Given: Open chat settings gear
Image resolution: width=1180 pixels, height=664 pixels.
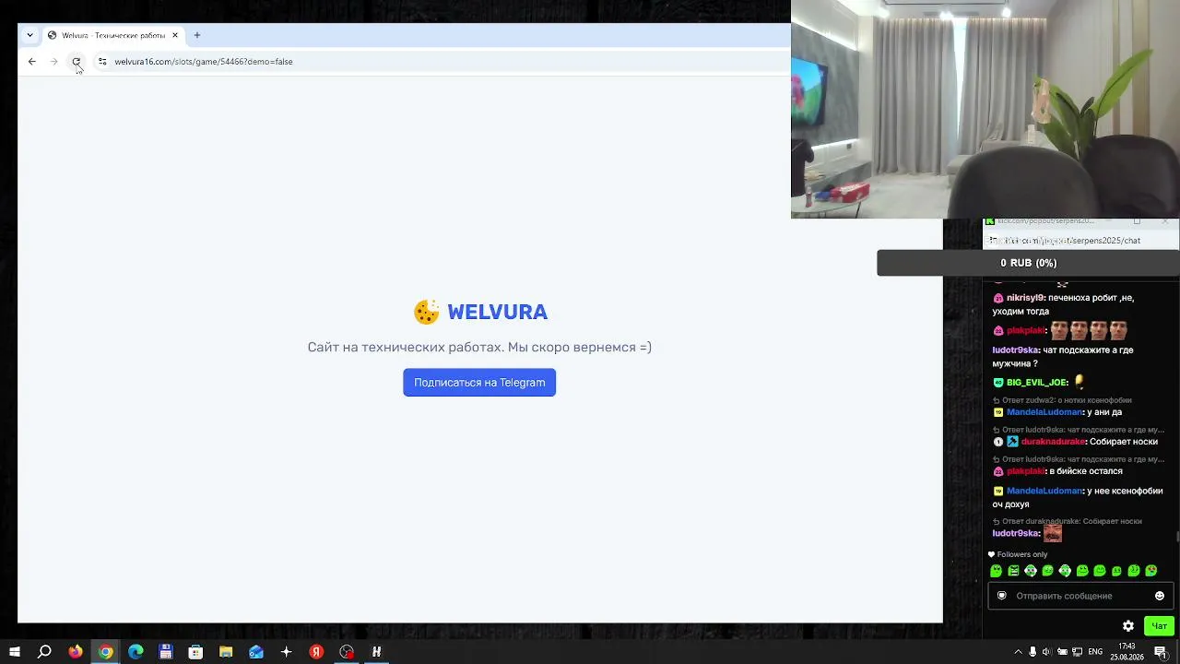Looking at the screenshot, I should [x=1127, y=626].
